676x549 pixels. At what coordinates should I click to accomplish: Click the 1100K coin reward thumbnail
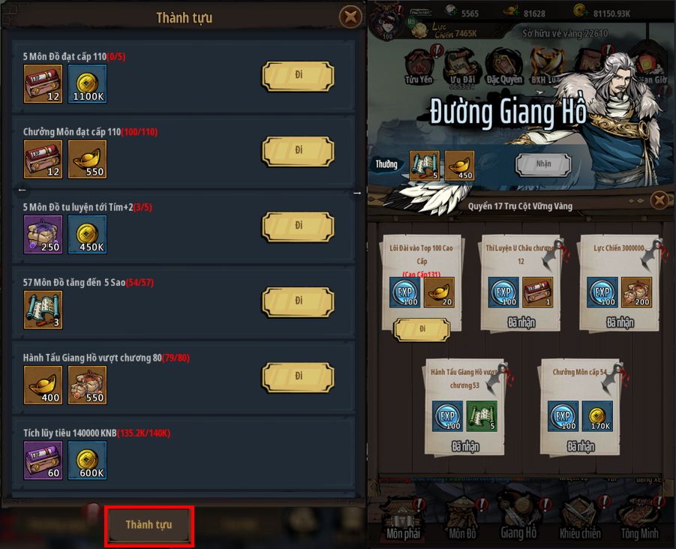pos(88,83)
